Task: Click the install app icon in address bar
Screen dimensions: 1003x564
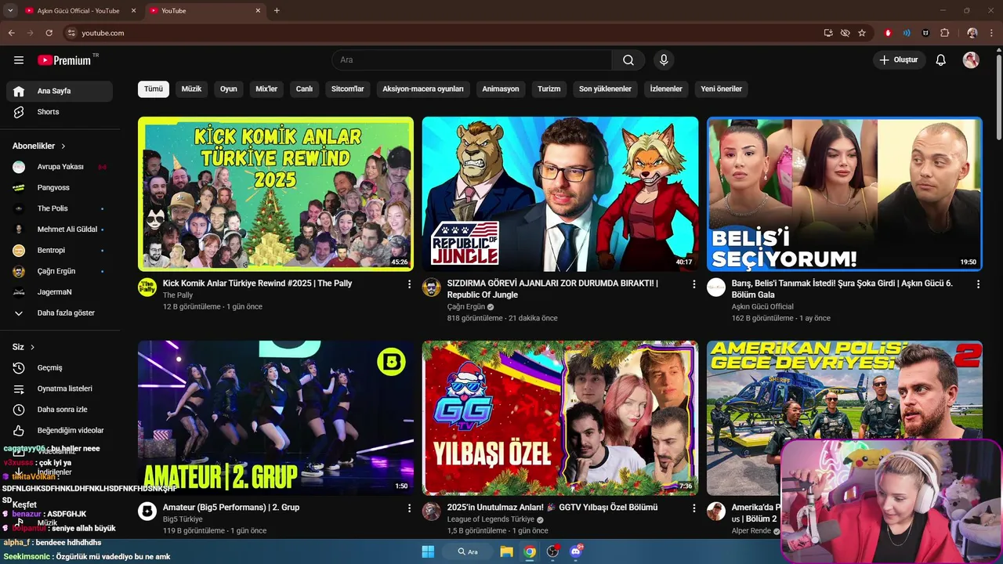Action: [x=828, y=33]
